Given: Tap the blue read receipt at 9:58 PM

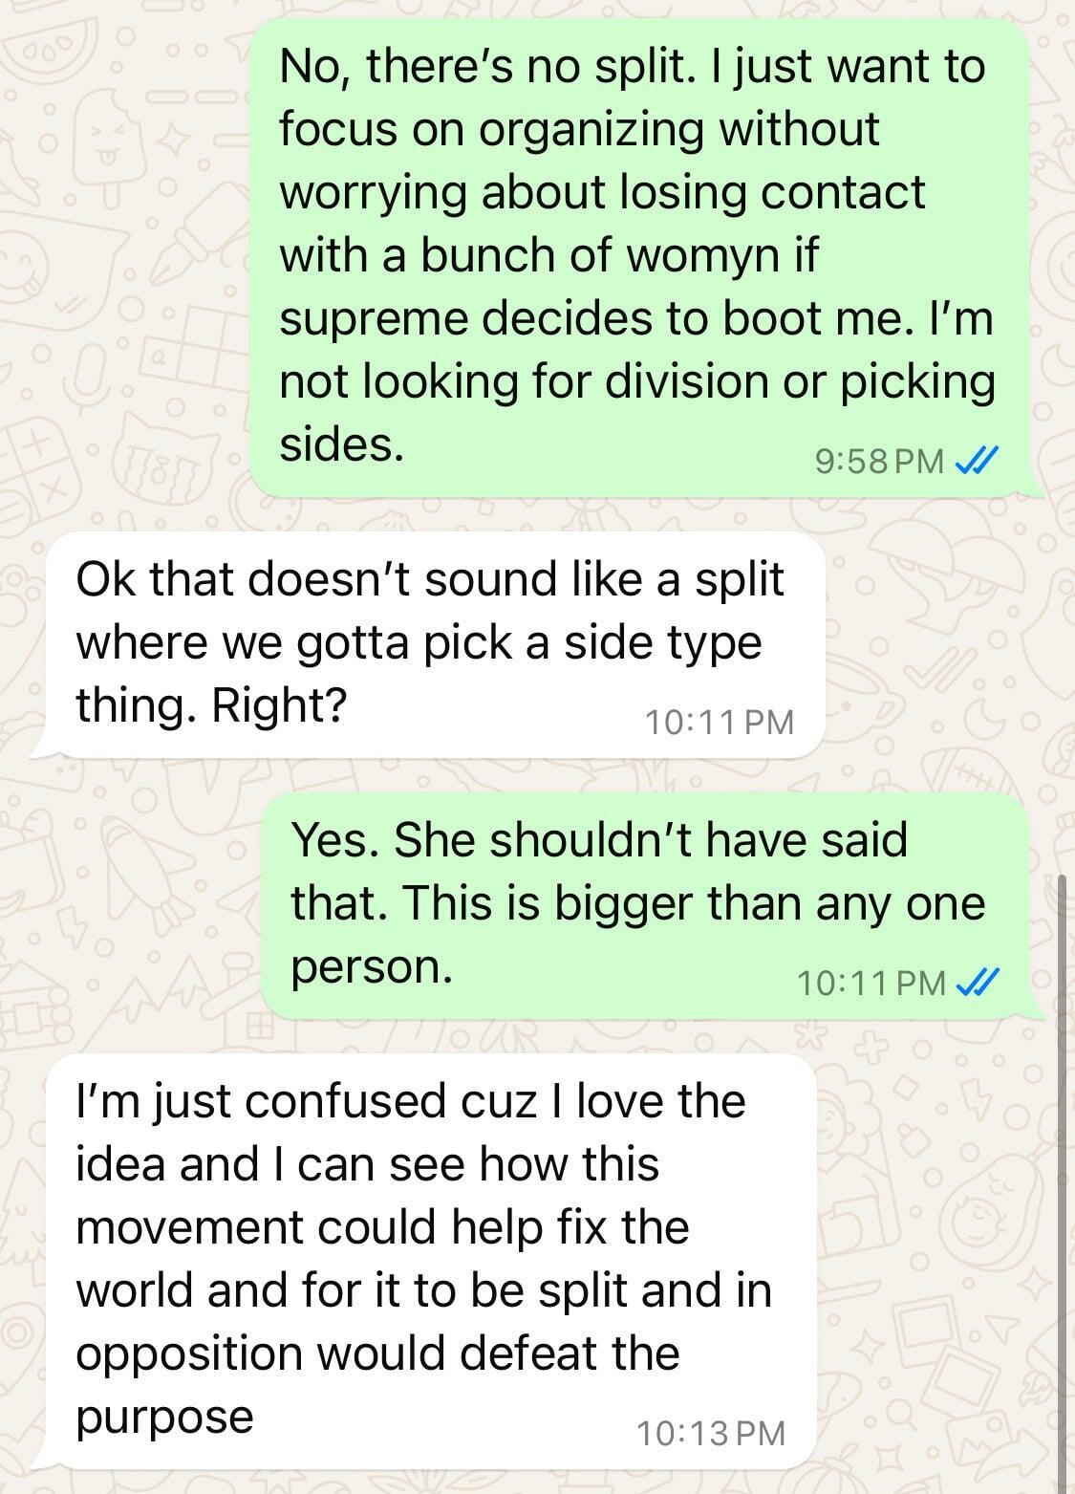Looking at the screenshot, I should (977, 463).
